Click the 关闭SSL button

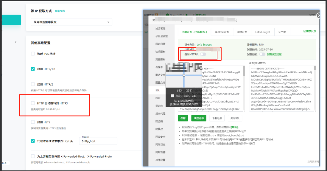click(x=235, y=118)
